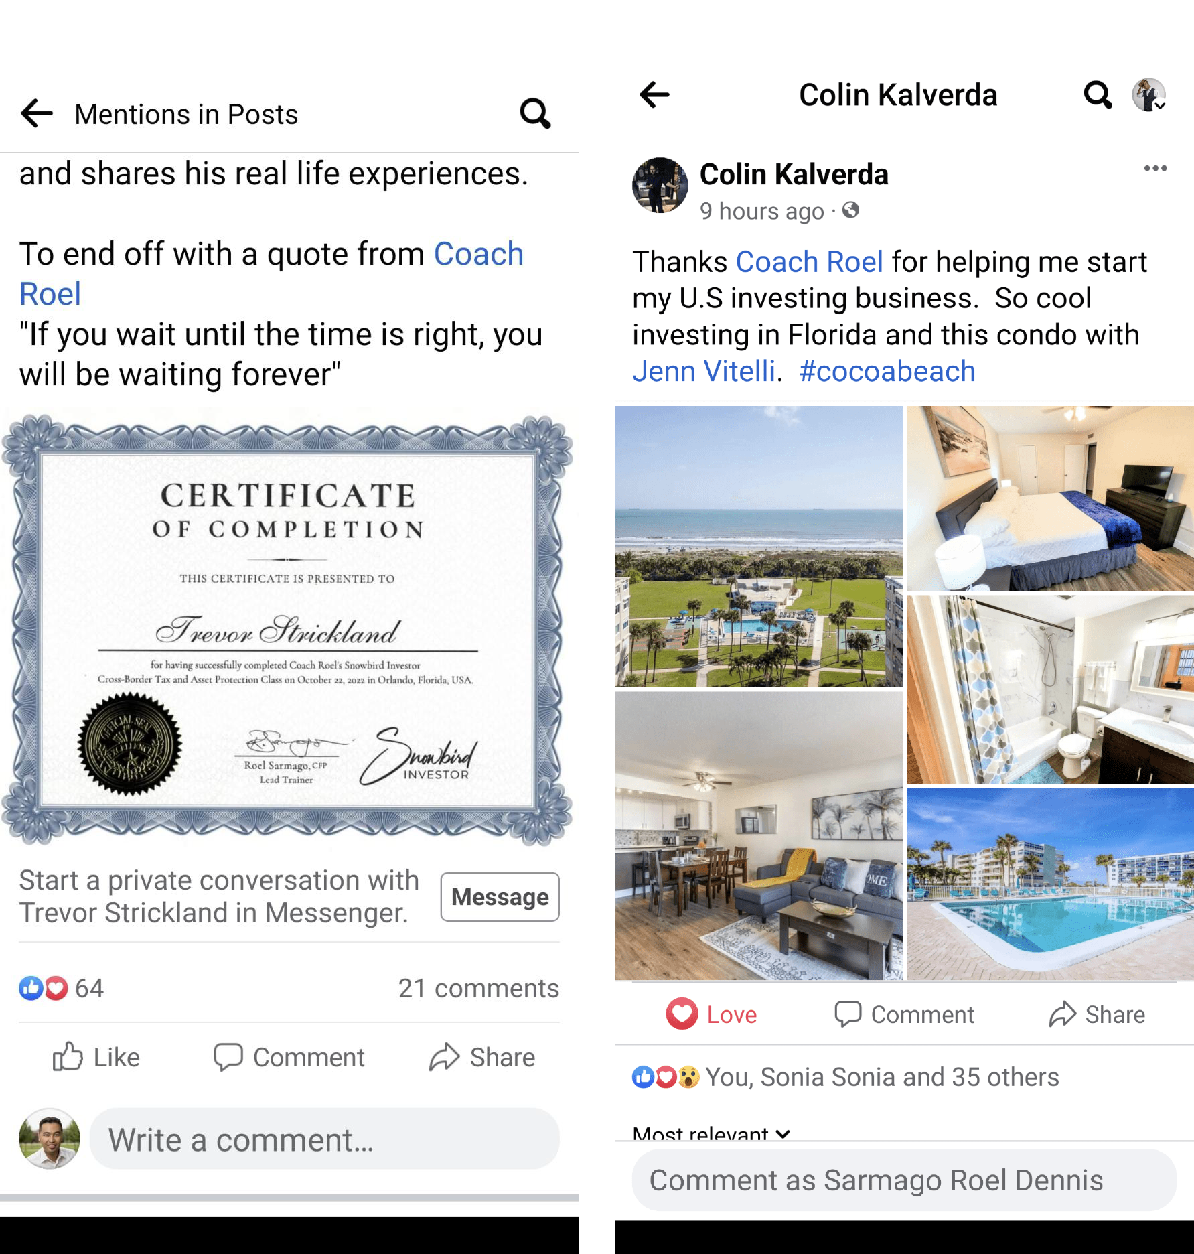Go back from Mentions in Posts
1194x1254 pixels.
click(37, 114)
